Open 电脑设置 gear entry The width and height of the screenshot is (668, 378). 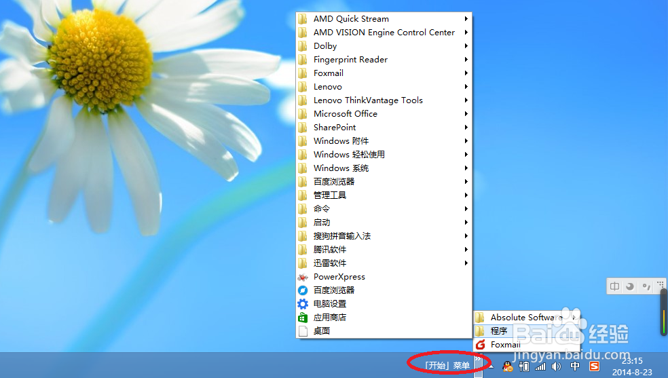pyautogui.click(x=384, y=304)
